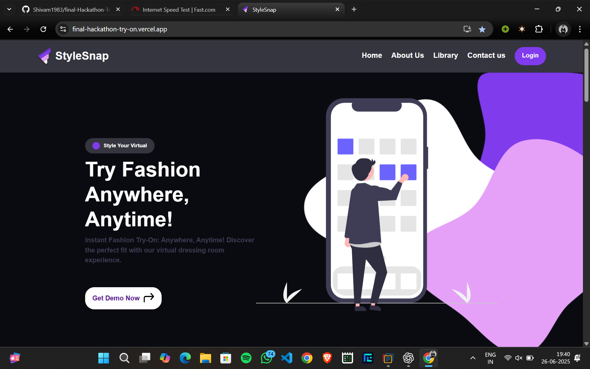The width and height of the screenshot is (590, 369).
Task: Open the orange bug extension icon
Action: click(x=522, y=29)
